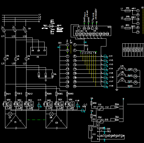Image resolution: width=144 pixels, height=143 pixels.
Task: Click the KV7 relay label
Action: 111,82
